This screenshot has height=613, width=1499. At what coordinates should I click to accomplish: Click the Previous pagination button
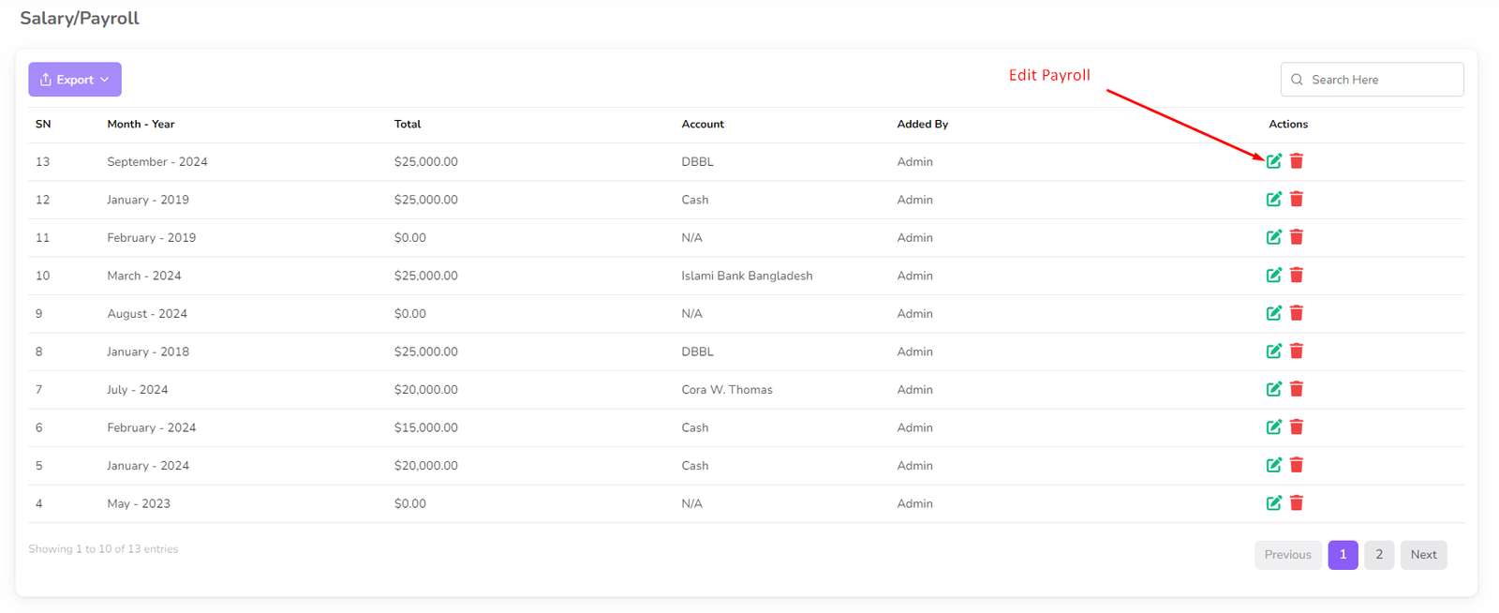[1287, 555]
